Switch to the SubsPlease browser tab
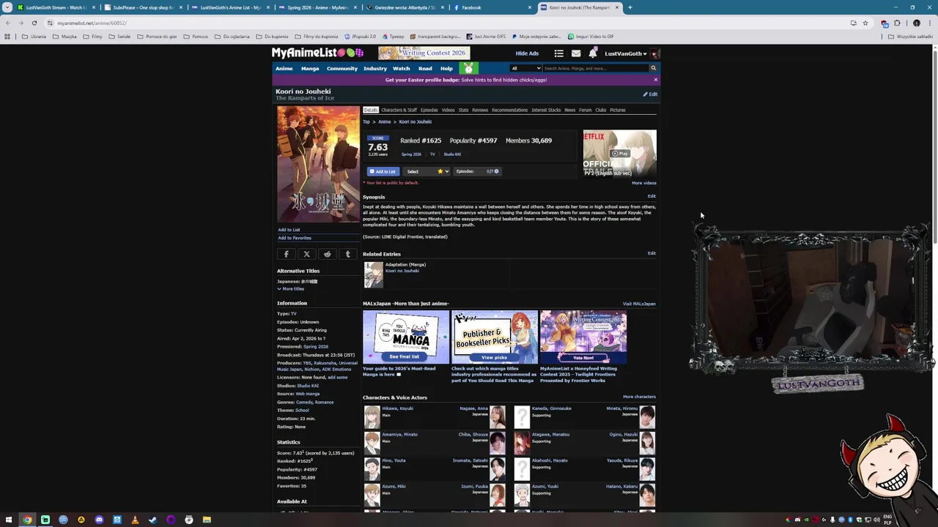938x527 pixels. click(x=143, y=7)
